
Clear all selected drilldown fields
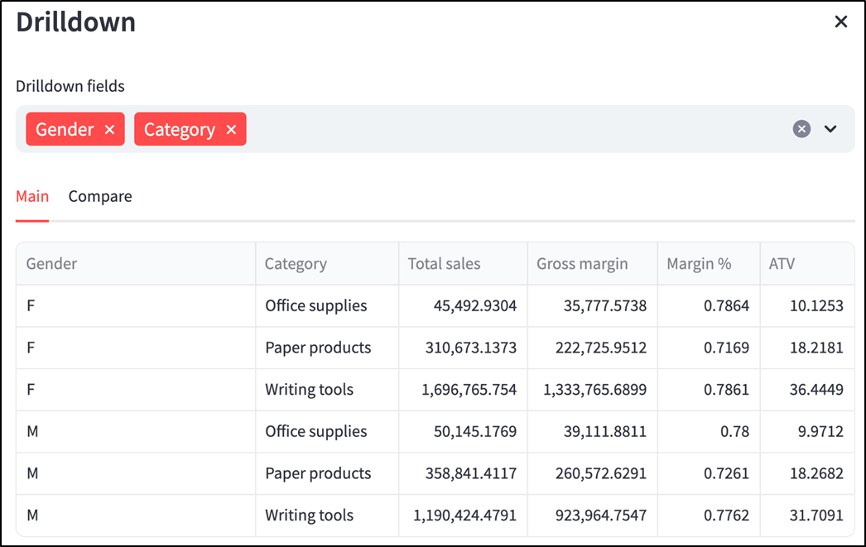[x=801, y=129]
